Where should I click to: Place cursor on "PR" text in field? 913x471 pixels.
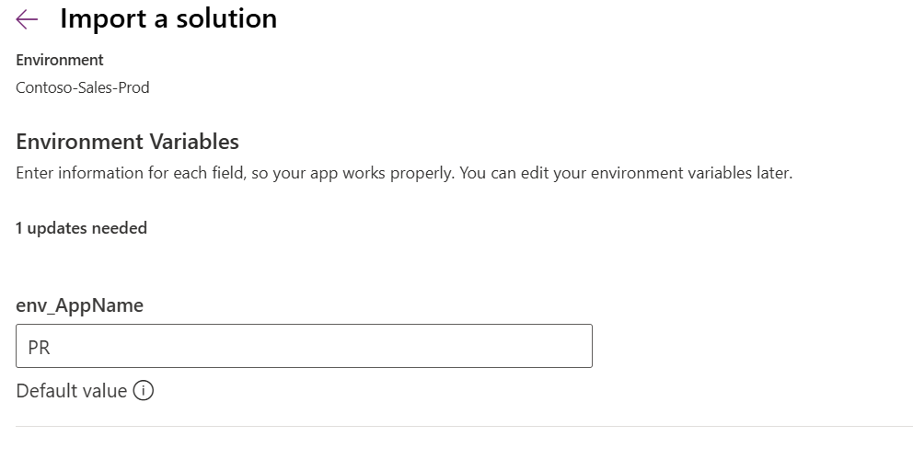coord(39,347)
